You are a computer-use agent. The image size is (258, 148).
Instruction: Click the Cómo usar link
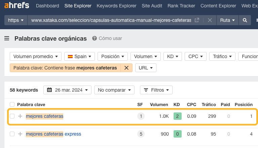(x=110, y=38)
